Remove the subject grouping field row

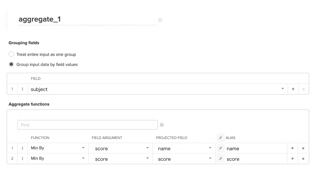pyautogui.click(x=303, y=89)
